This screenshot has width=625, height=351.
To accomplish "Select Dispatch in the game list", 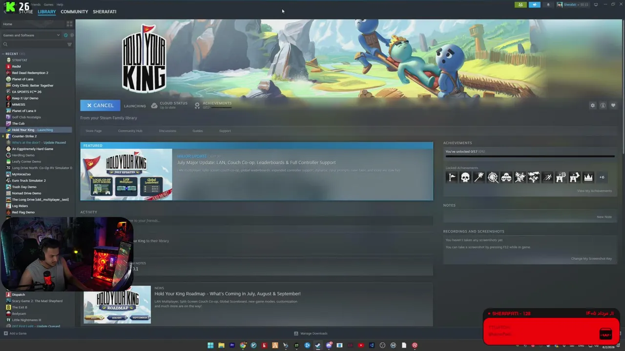I will 19,294.
